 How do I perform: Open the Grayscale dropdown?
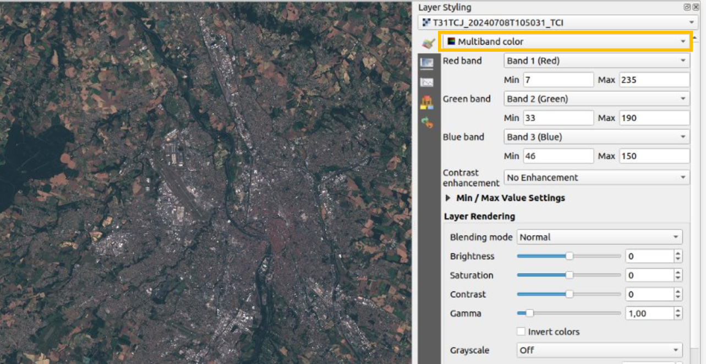[599, 350]
